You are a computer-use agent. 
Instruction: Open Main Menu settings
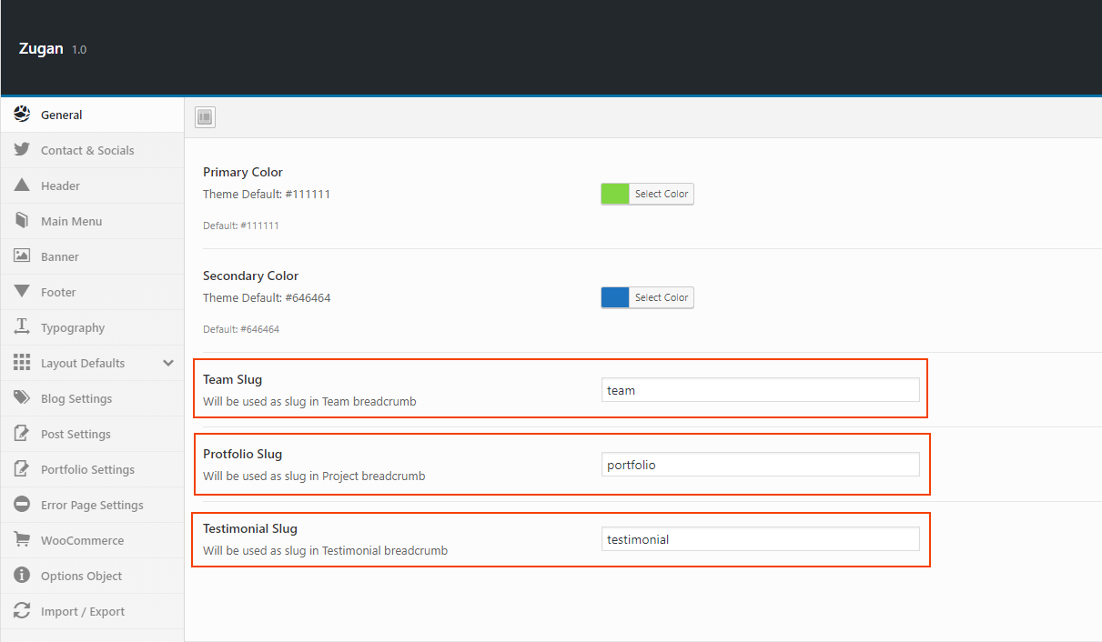[x=92, y=221]
